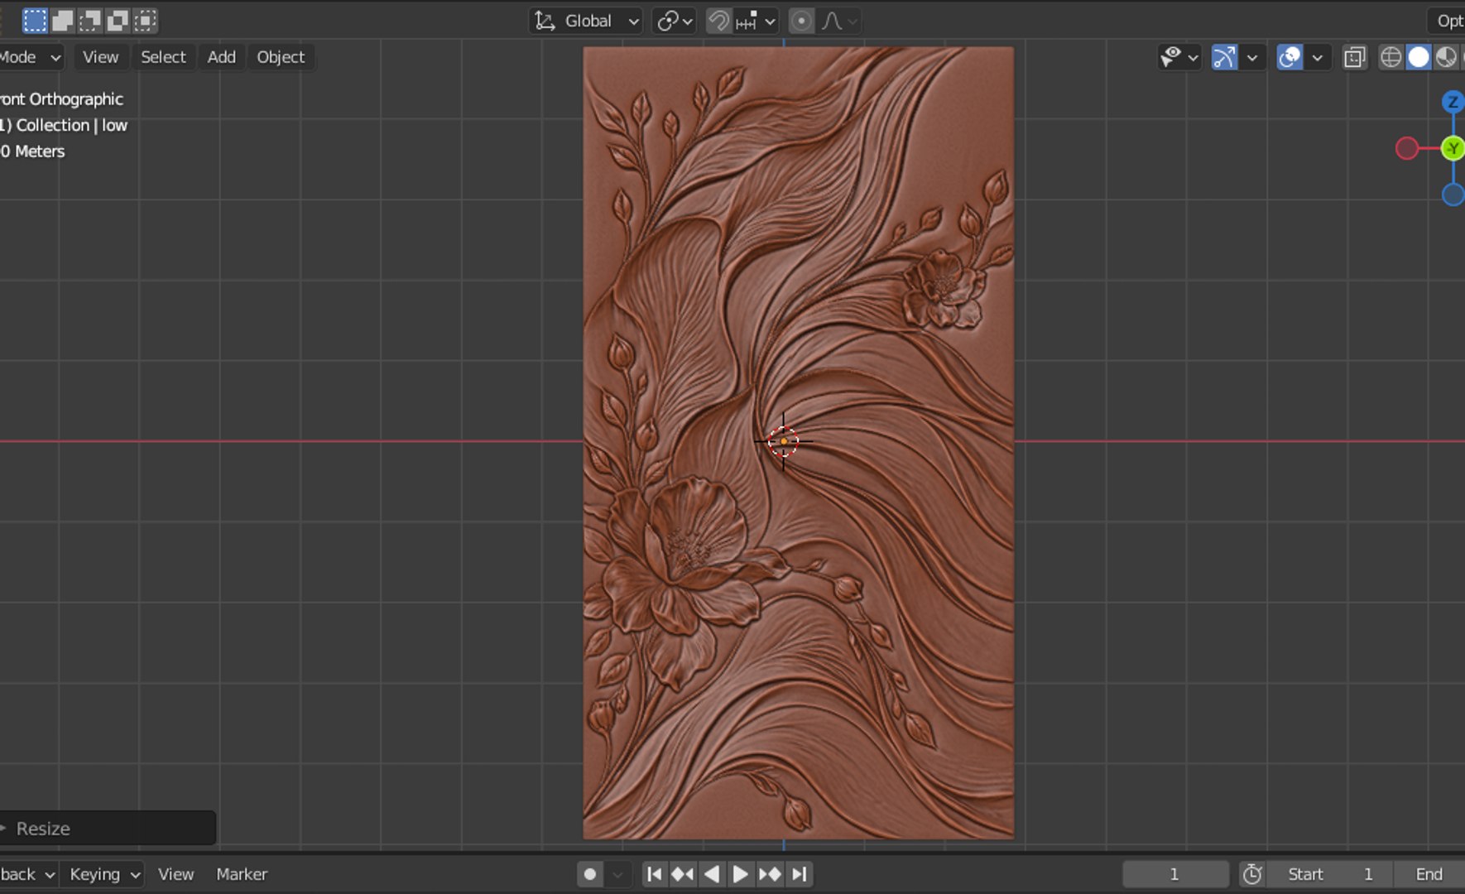Click the lower blue negative Z axis circle
Screen dimensions: 1465x894
pyautogui.click(x=1453, y=195)
